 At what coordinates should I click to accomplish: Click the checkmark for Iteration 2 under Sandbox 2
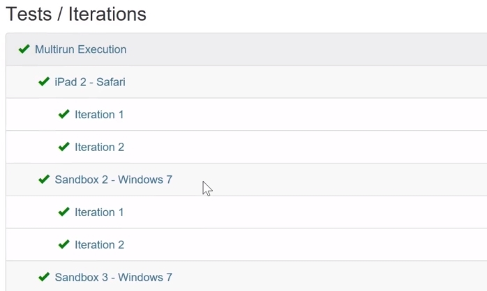[64, 244]
